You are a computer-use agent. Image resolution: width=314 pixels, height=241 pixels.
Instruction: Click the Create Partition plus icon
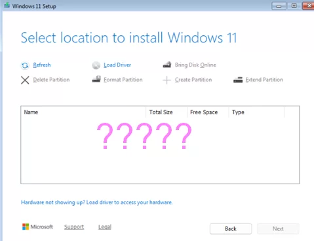[x=167, y=80]
